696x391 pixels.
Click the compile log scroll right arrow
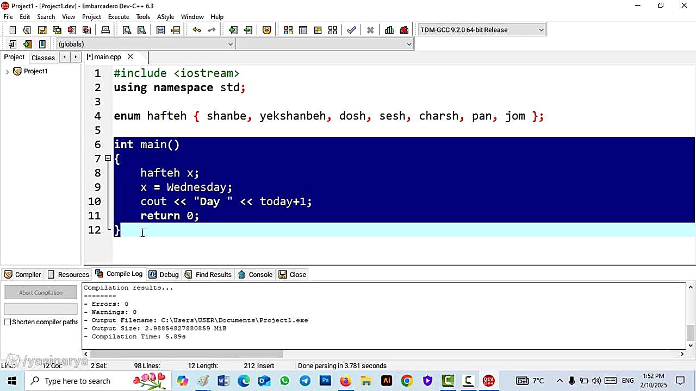(x=682, y=354)
